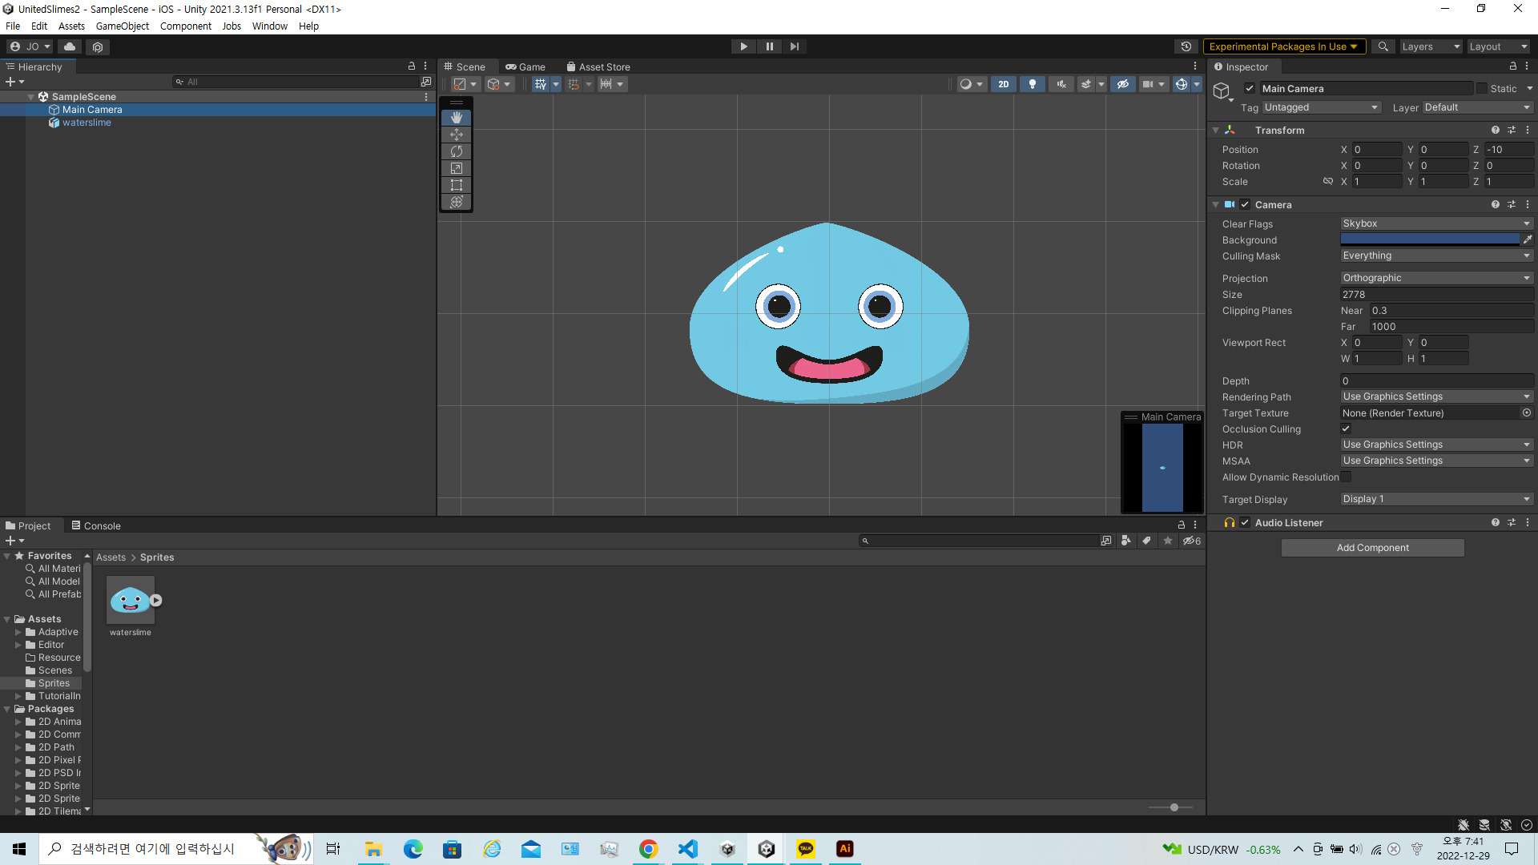Toggle 2D view mode
Viewport: 1538px width, 865px height.
1003,84
